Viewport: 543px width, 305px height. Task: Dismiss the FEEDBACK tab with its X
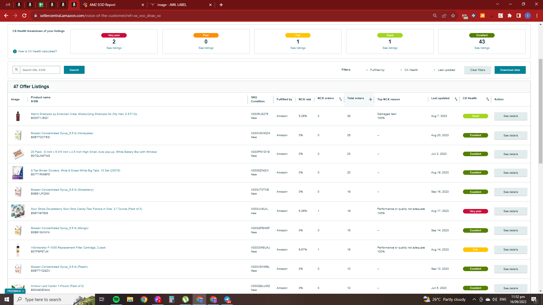coord(23,291)
